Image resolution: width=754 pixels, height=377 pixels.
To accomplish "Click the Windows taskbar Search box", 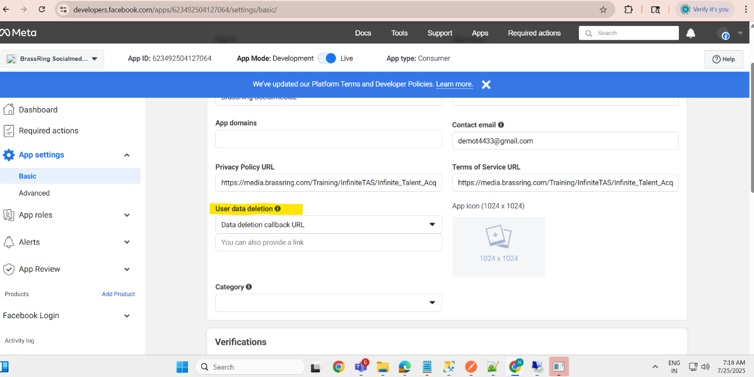I will click(250, 367).
